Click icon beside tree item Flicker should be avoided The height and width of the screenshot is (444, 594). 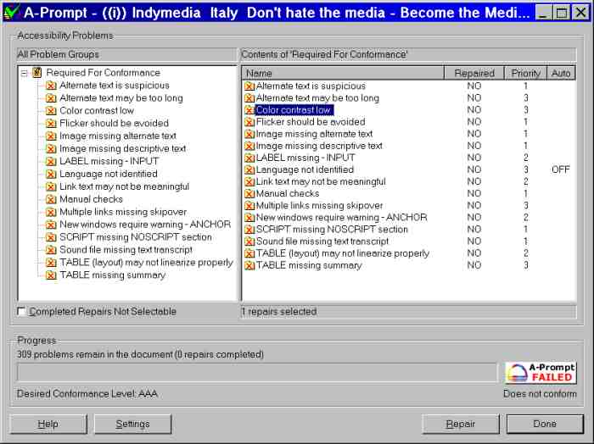pyautogui.click(x=51, y=124)
